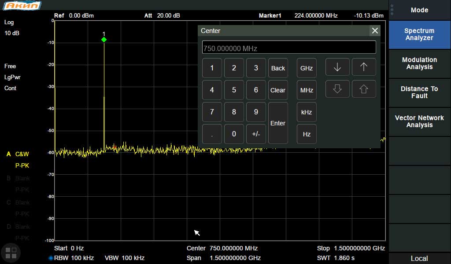Click the Log scale type label
The width and height of the screenshot is (451, 264).
9,22
